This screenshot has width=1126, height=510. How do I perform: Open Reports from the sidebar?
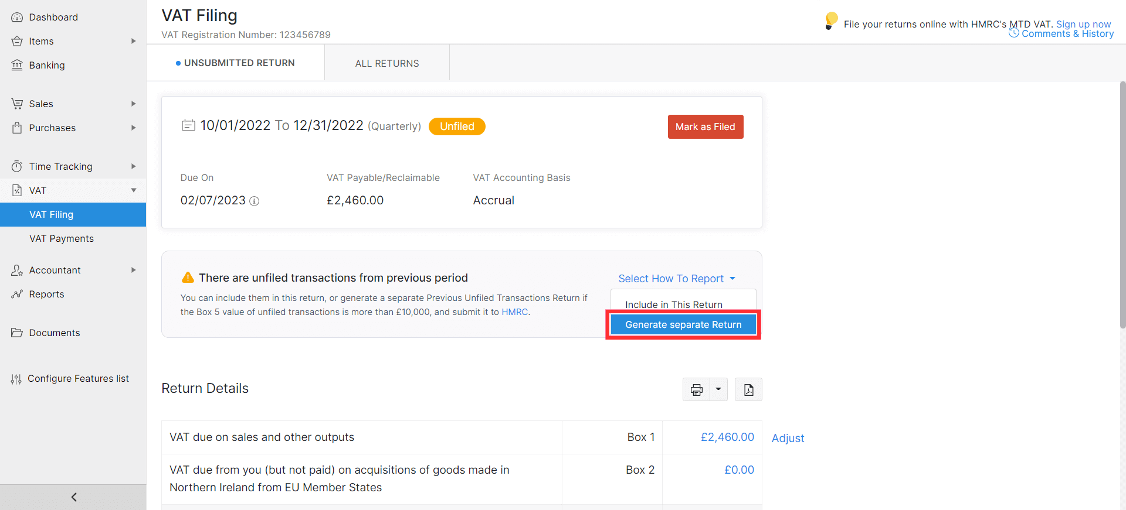point(46,294)
